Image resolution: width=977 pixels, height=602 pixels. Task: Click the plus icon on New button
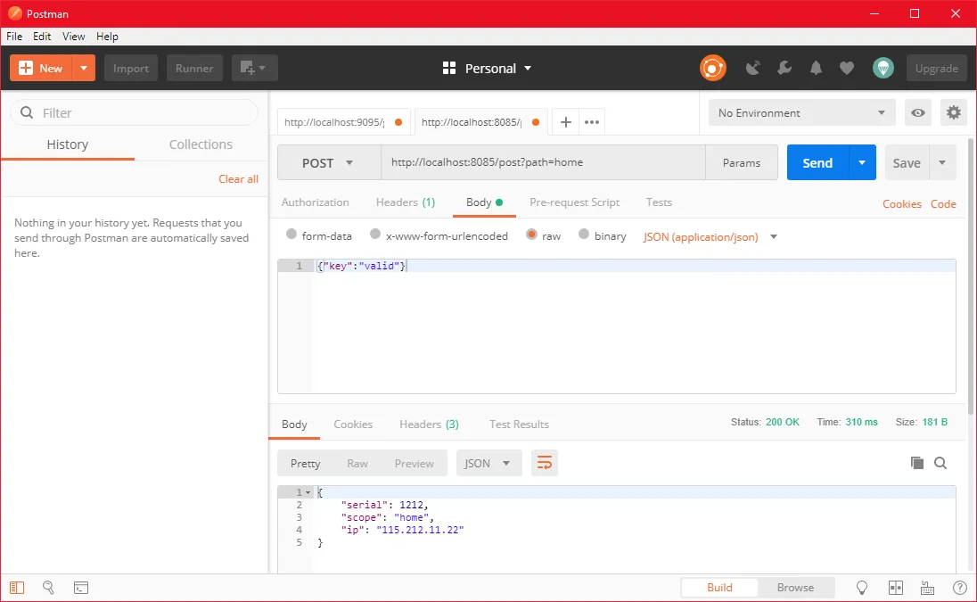26,68
